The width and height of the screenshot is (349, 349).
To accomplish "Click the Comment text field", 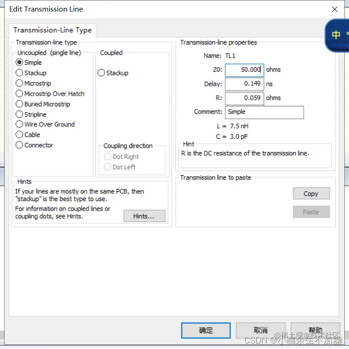I will pyautogui.click(x=265, y=112).
